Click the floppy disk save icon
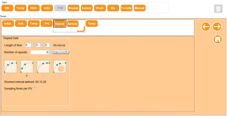 (217, 39)
